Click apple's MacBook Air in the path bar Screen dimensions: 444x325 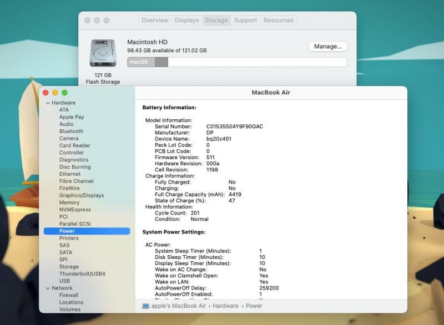[179, 306]
